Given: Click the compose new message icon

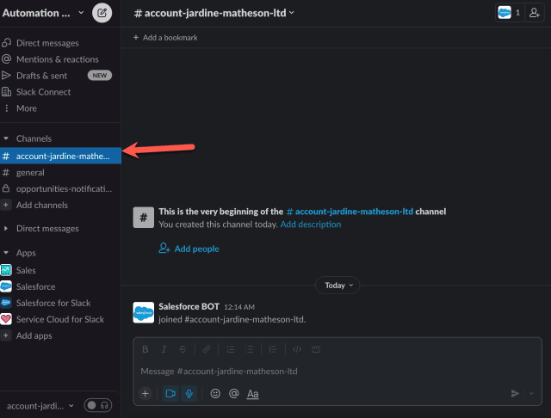Looking at the screenshot, I should pos(102,13).
